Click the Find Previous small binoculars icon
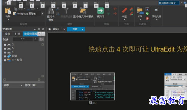 (58, 9)
